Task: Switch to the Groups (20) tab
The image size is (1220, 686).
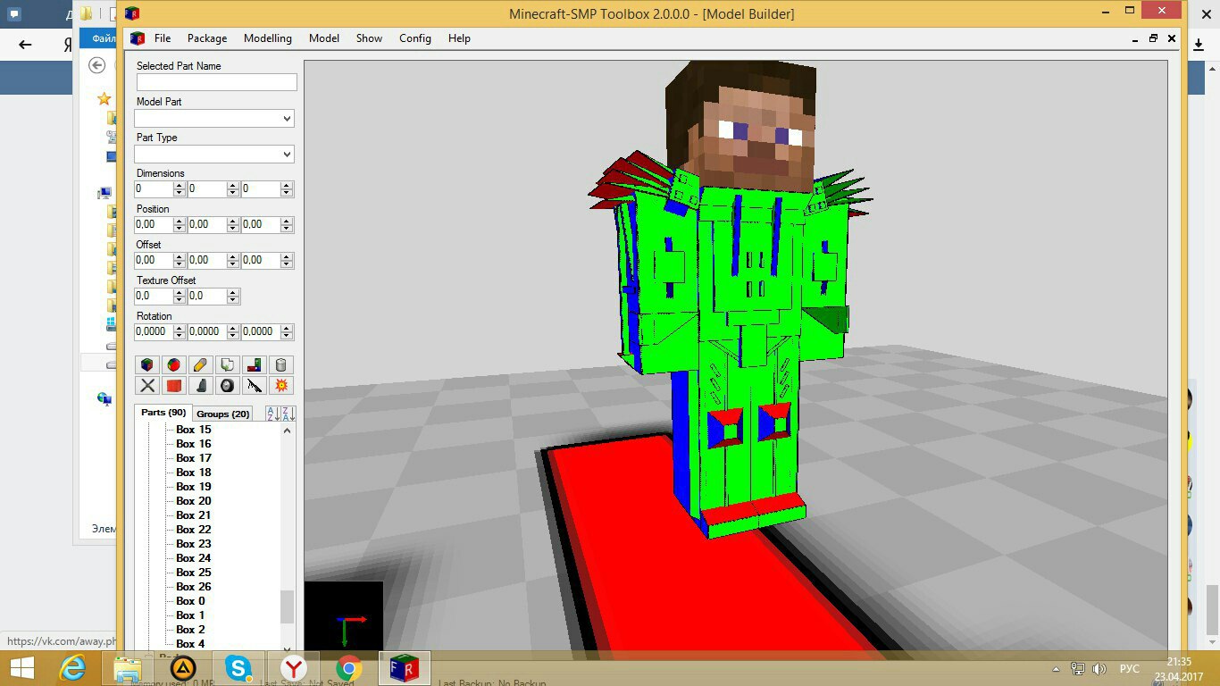Action: point(223,414)
